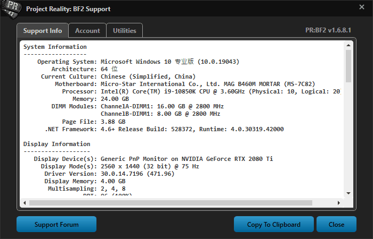
Task: Click the horizontal scrollbar left arrow
Action: (x=25, y=203)
